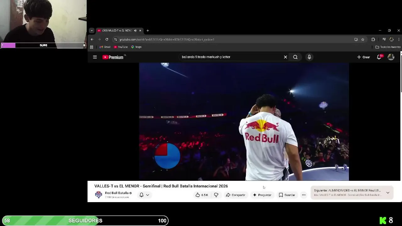Open the Red Bull Batalla channel avatar

point(99,195)
